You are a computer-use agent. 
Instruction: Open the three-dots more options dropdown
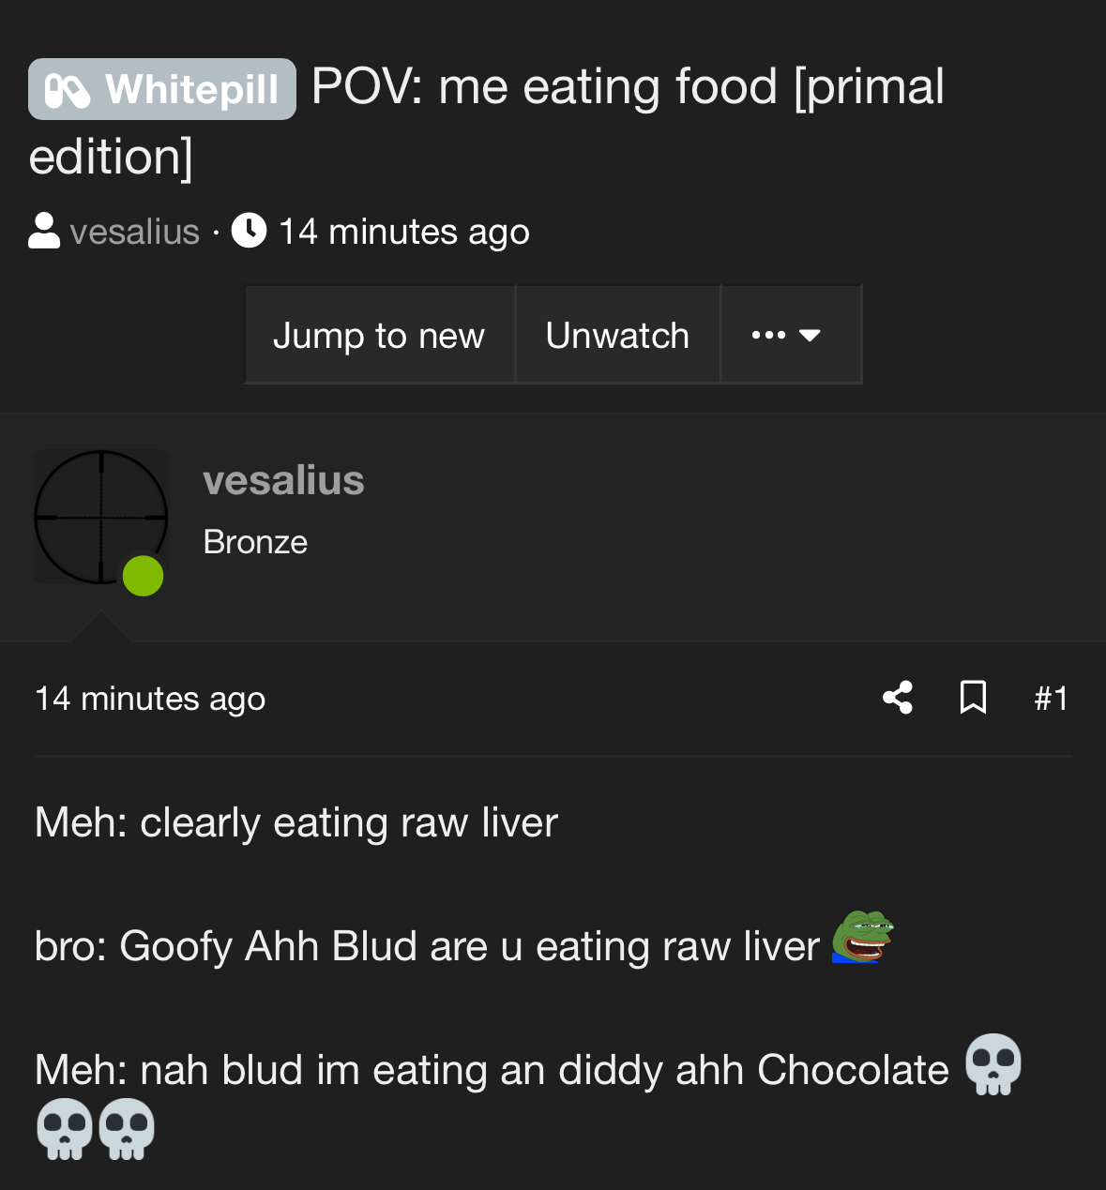point(788,335)
